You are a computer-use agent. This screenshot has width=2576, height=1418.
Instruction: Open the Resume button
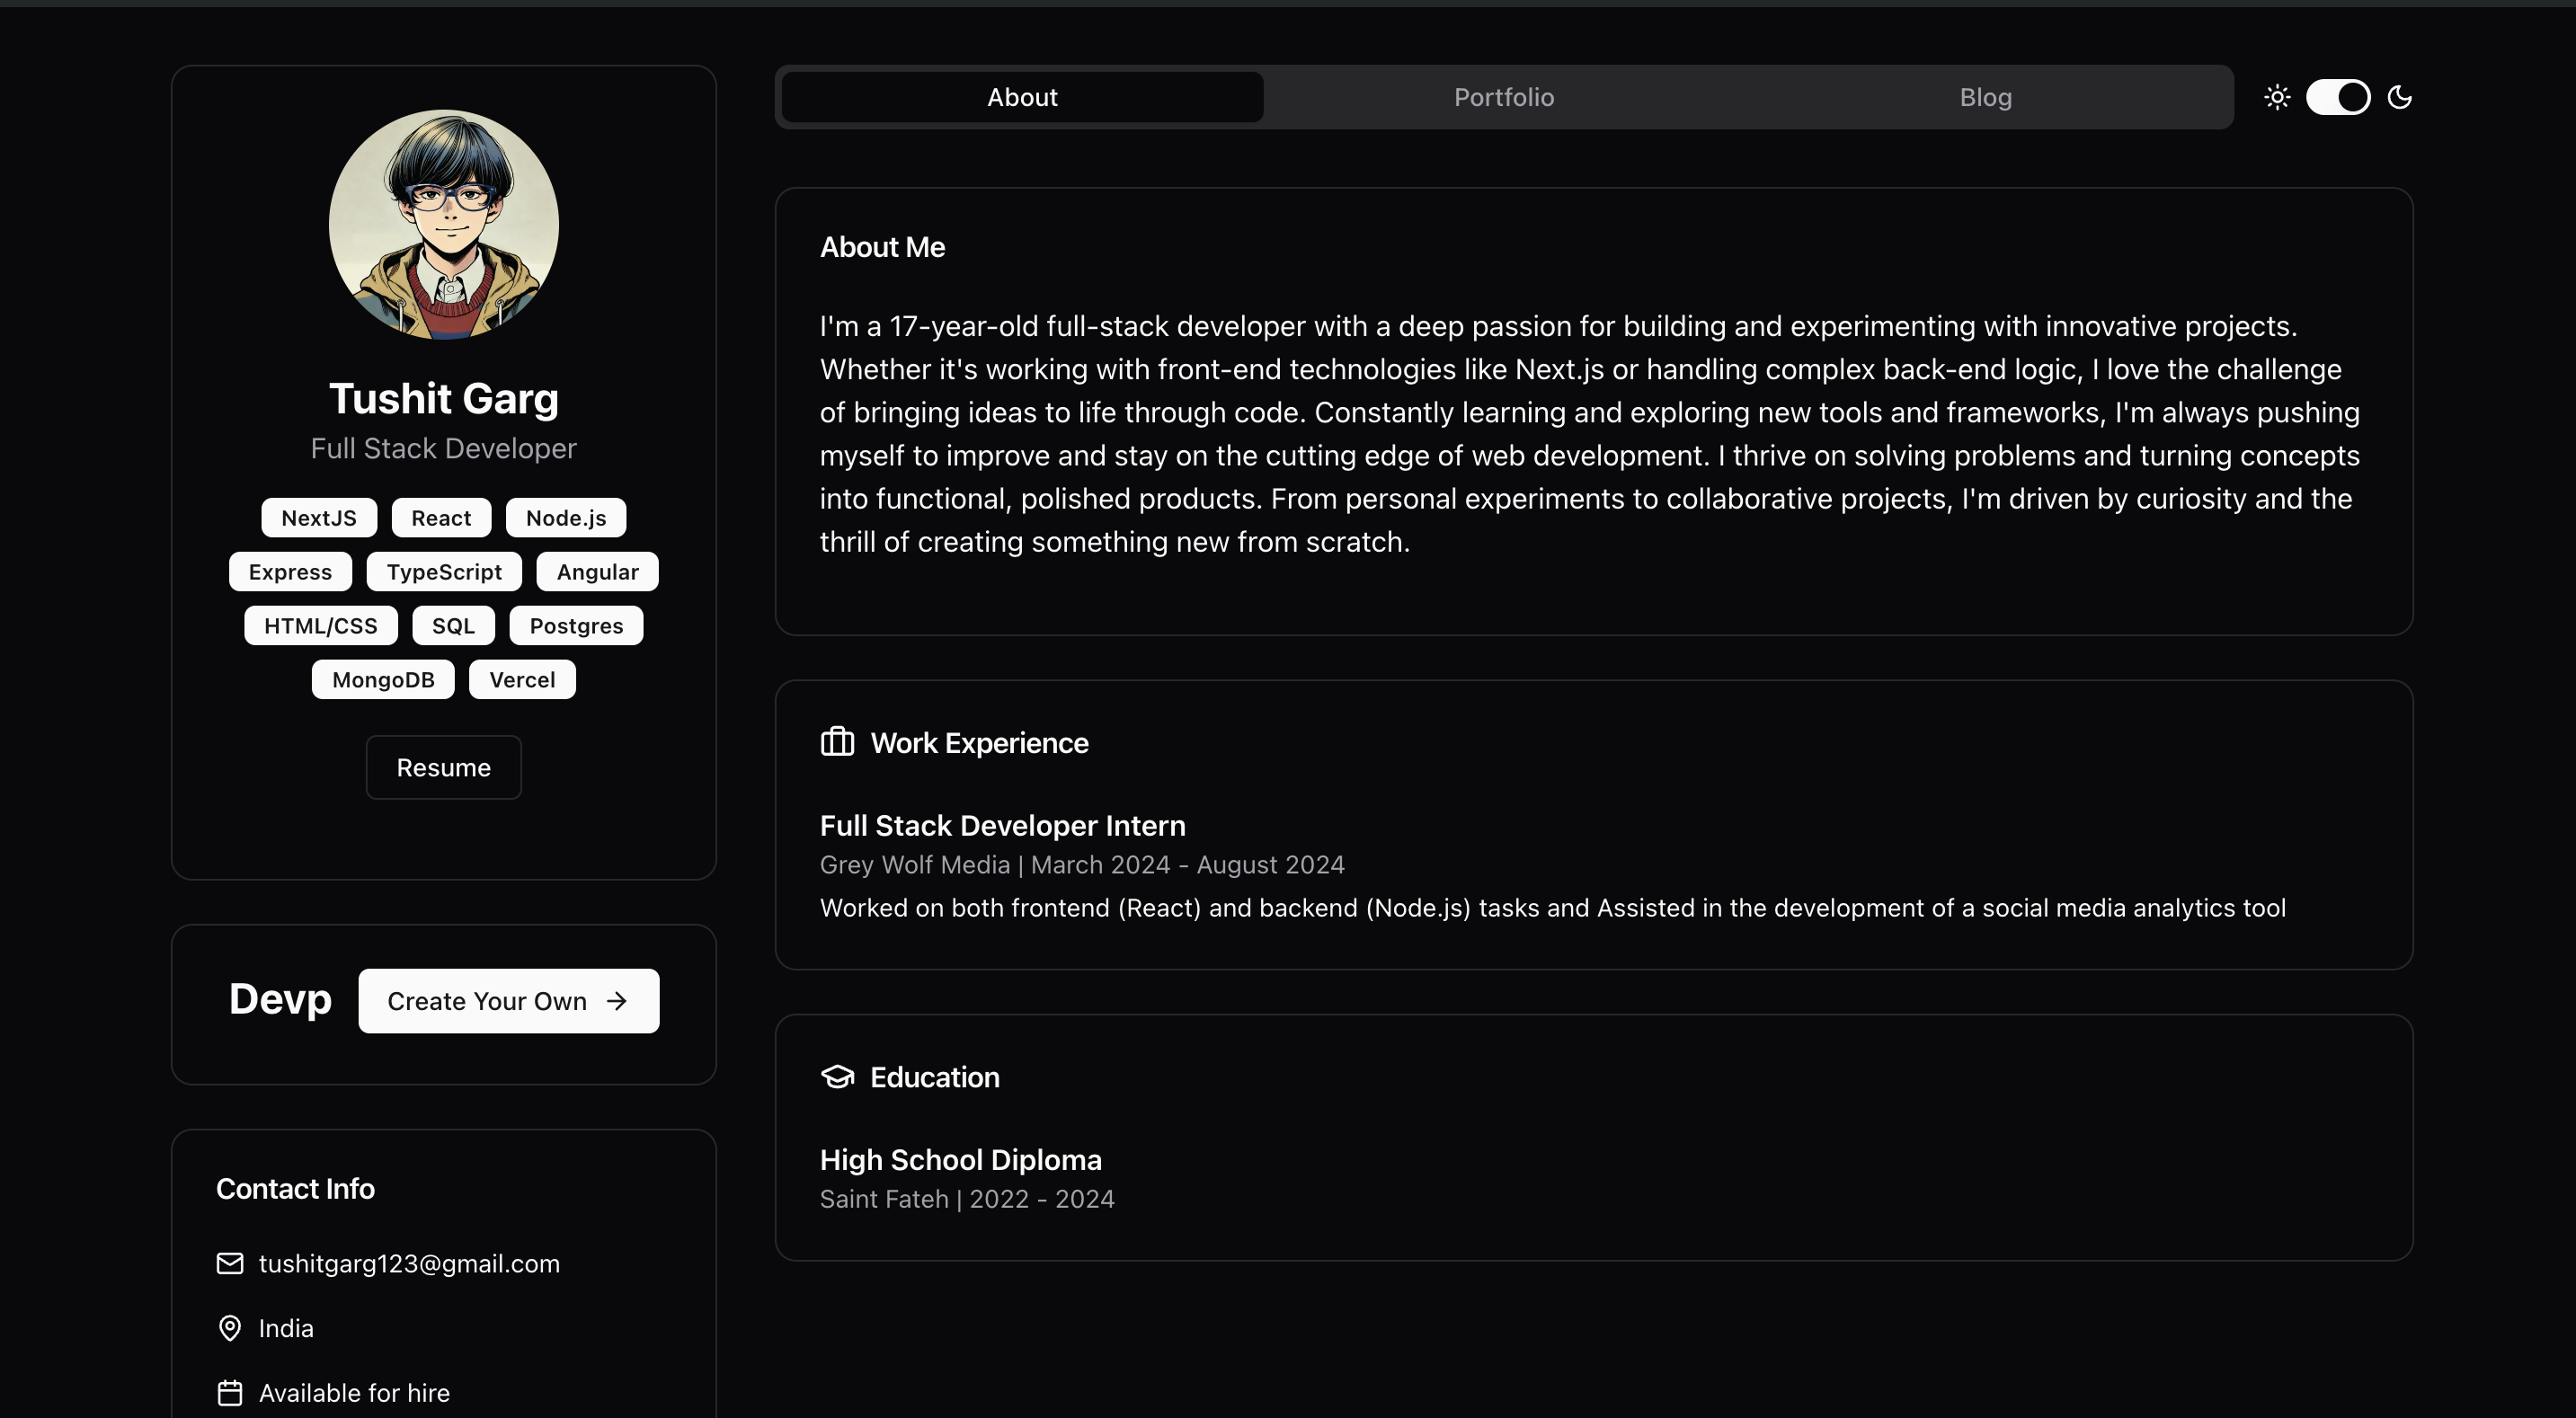(443, 768)
